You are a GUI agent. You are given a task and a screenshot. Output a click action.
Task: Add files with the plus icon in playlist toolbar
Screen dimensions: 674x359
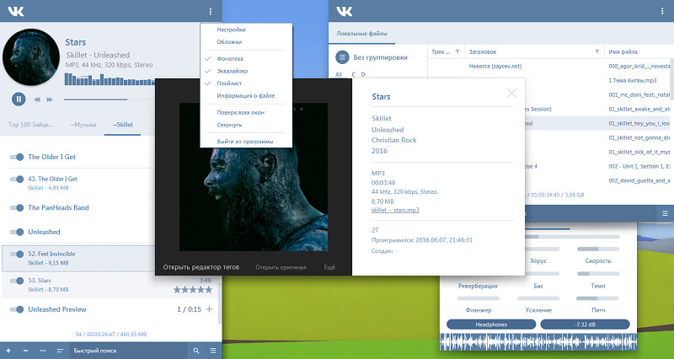pyautogui.click(x=8, y=351)
